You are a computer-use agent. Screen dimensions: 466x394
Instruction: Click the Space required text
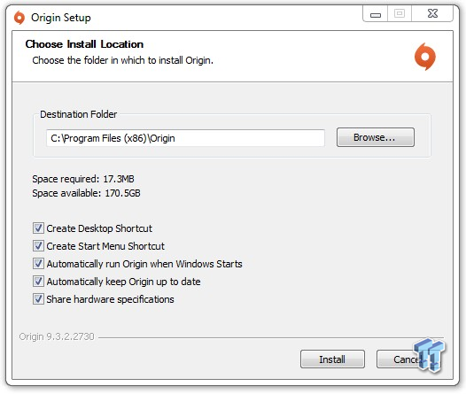click(x=83, y=179)
